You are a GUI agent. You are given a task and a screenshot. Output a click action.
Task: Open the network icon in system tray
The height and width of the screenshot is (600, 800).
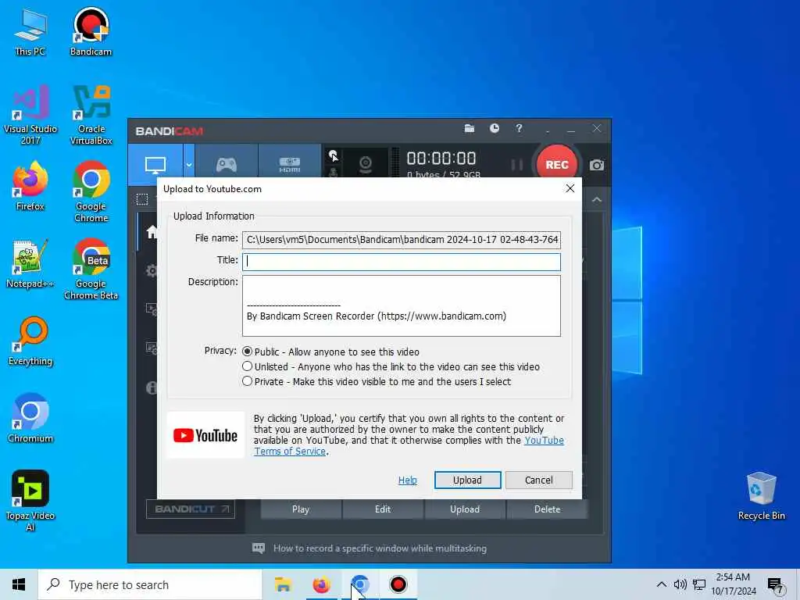click(x=699, y=584)
